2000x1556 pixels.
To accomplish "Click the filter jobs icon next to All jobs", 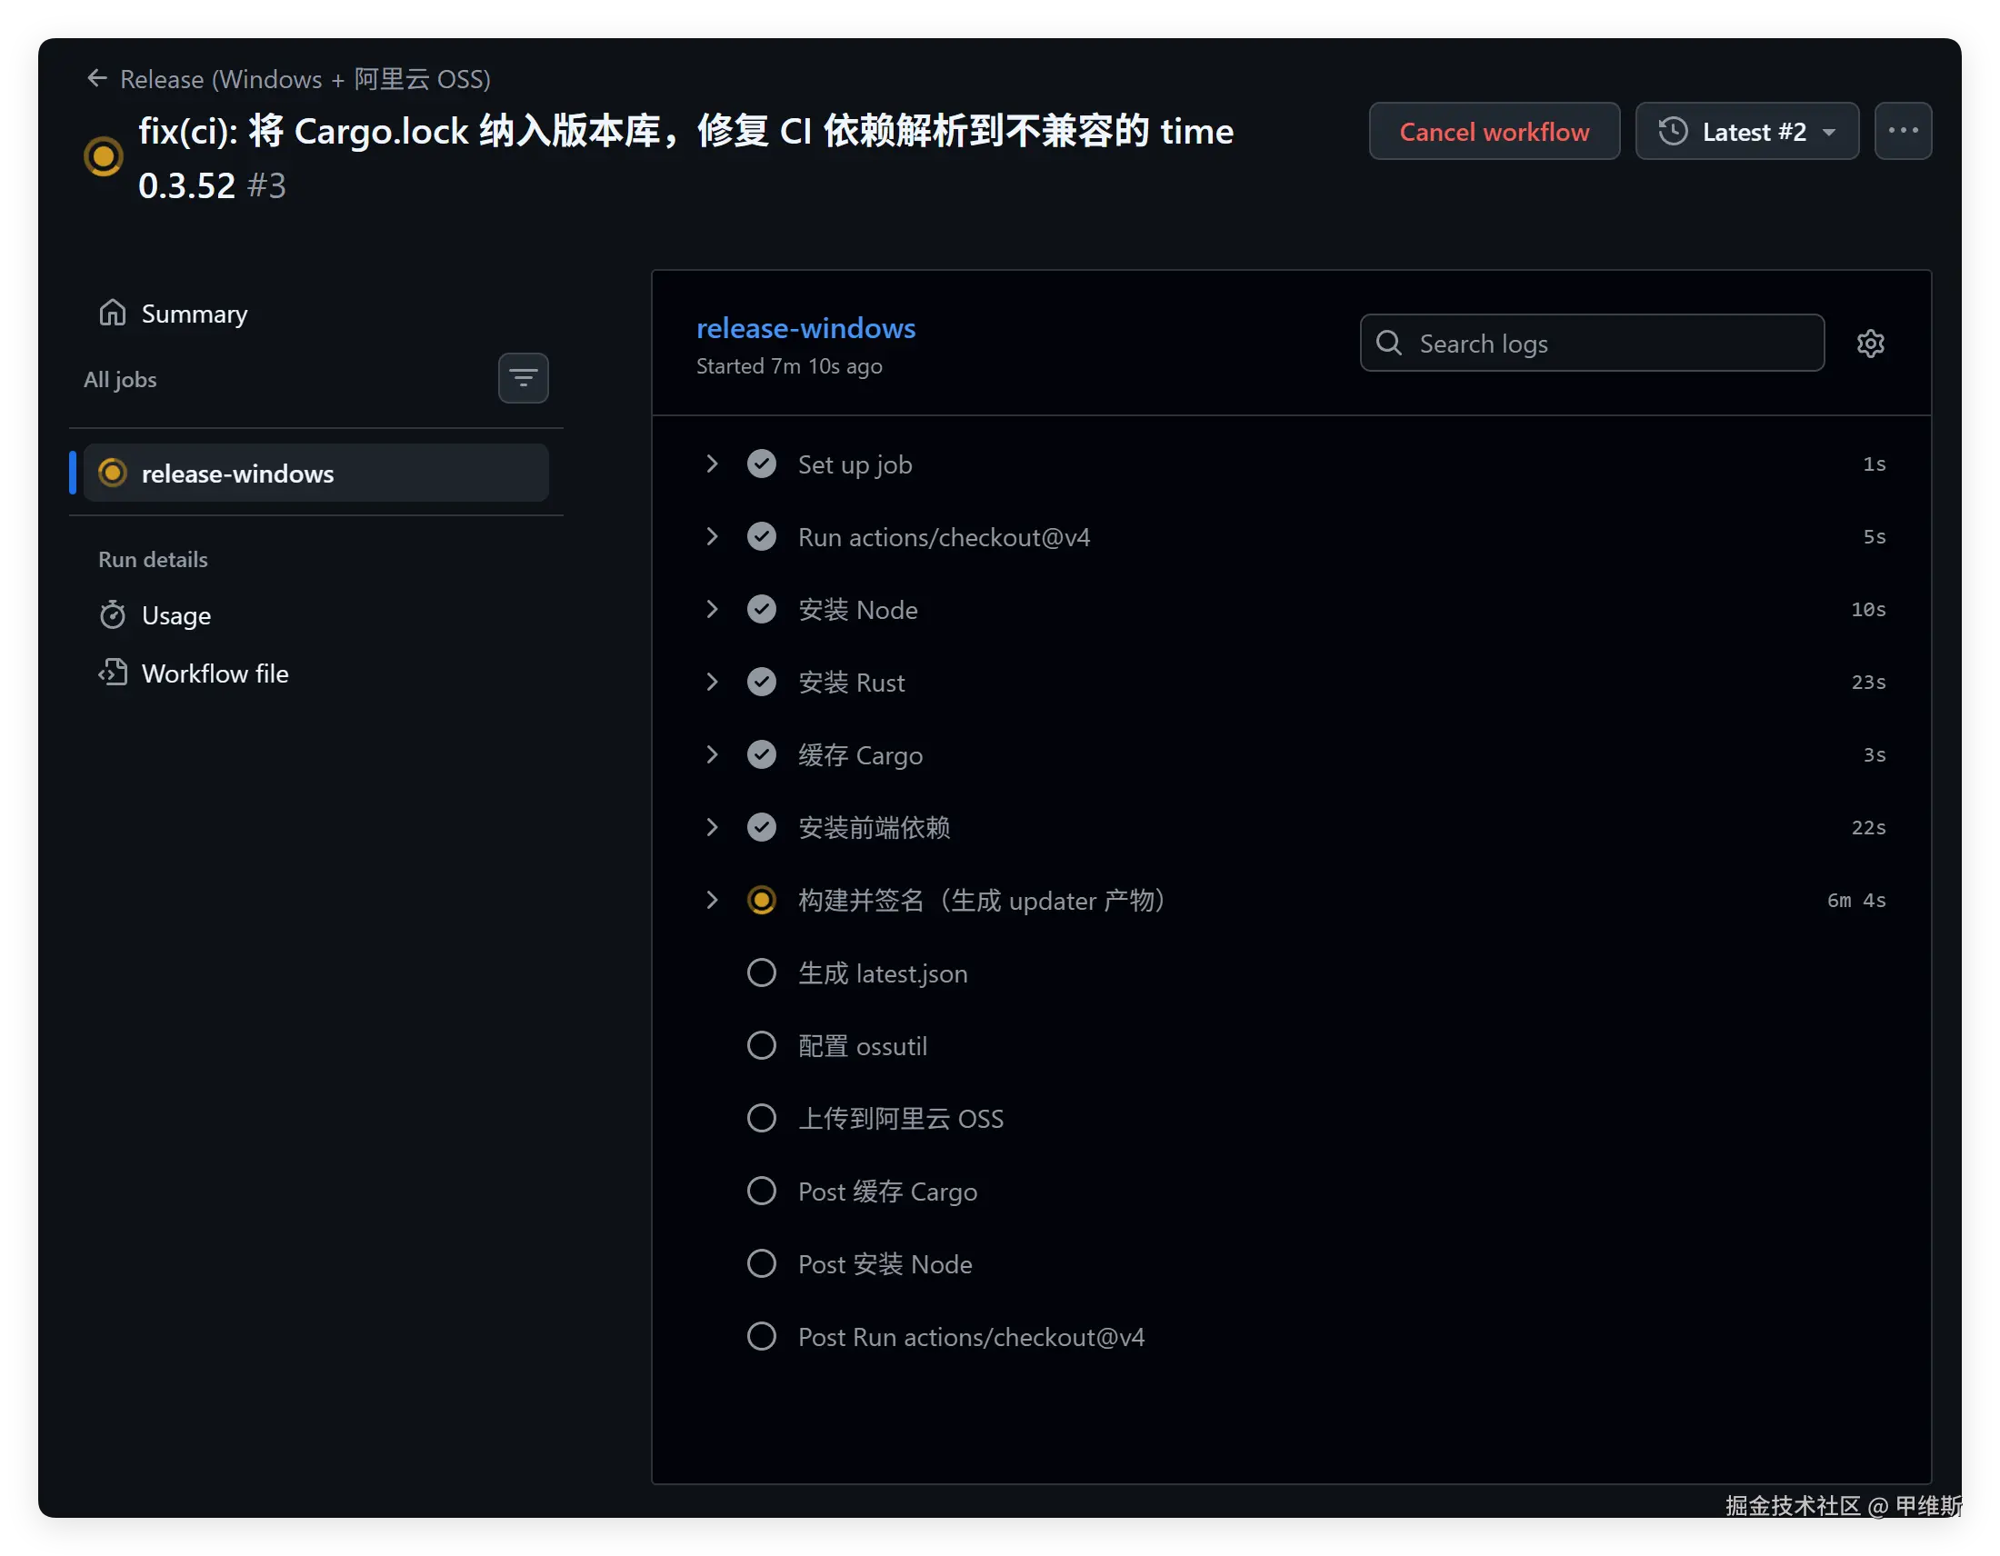I will coord(523,378).
